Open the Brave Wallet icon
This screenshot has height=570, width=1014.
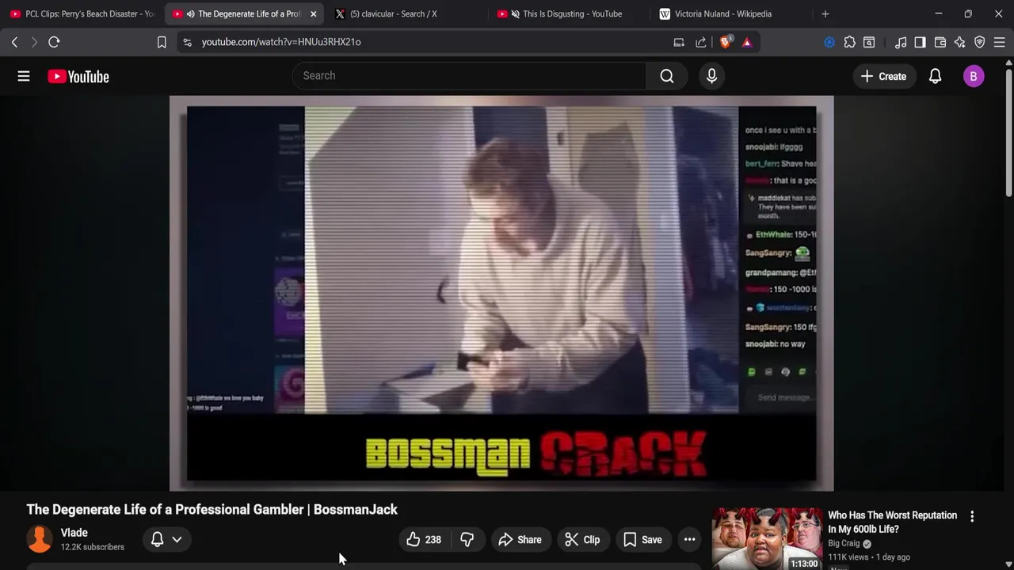940,42
